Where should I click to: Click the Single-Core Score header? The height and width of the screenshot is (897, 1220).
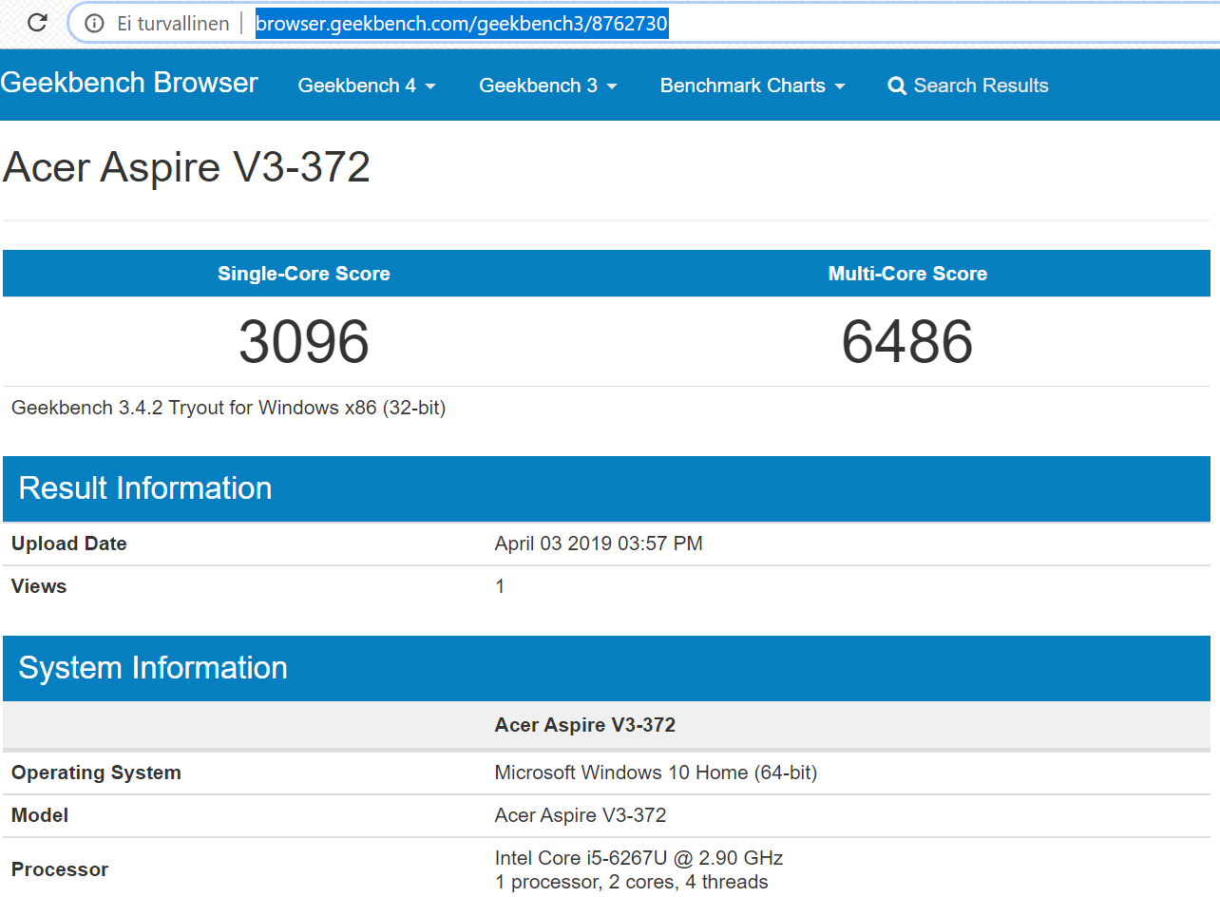point(304,274)
